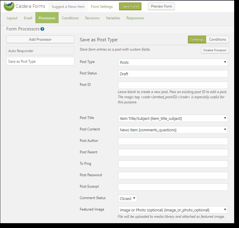This screenshot has width=239, height=228.
Task: Open the Variables tab
Action: (x=113, y=18)
